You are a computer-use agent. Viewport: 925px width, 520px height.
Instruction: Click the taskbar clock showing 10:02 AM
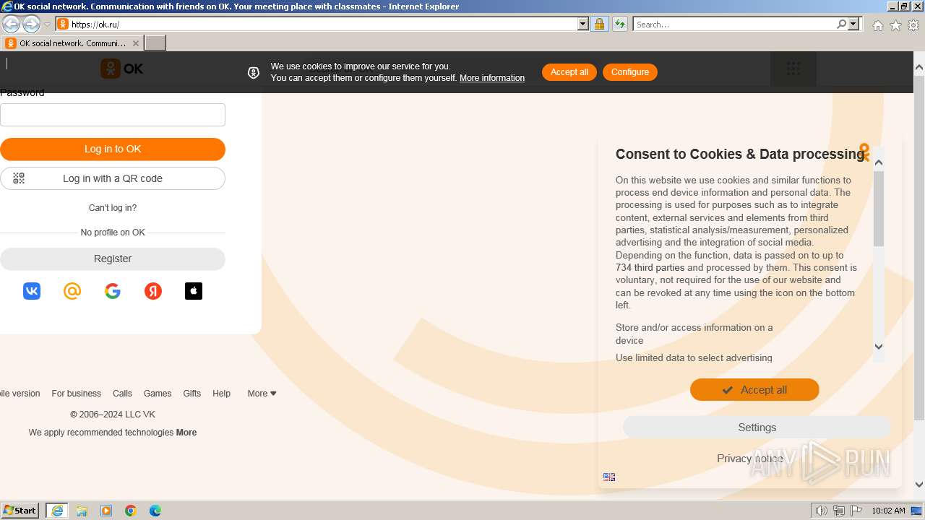tap(888, 511)
